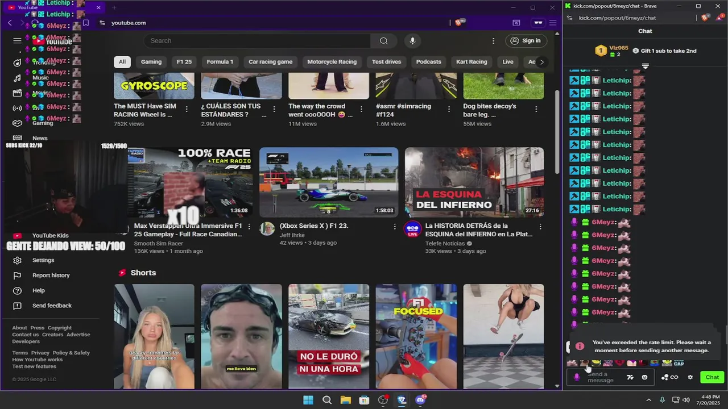
Task: Open chat identity bubbles icon
Action: click(x=665, y=377)
